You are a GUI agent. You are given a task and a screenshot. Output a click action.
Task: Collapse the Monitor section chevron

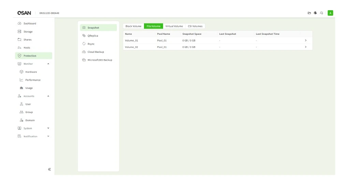(48, 64)
